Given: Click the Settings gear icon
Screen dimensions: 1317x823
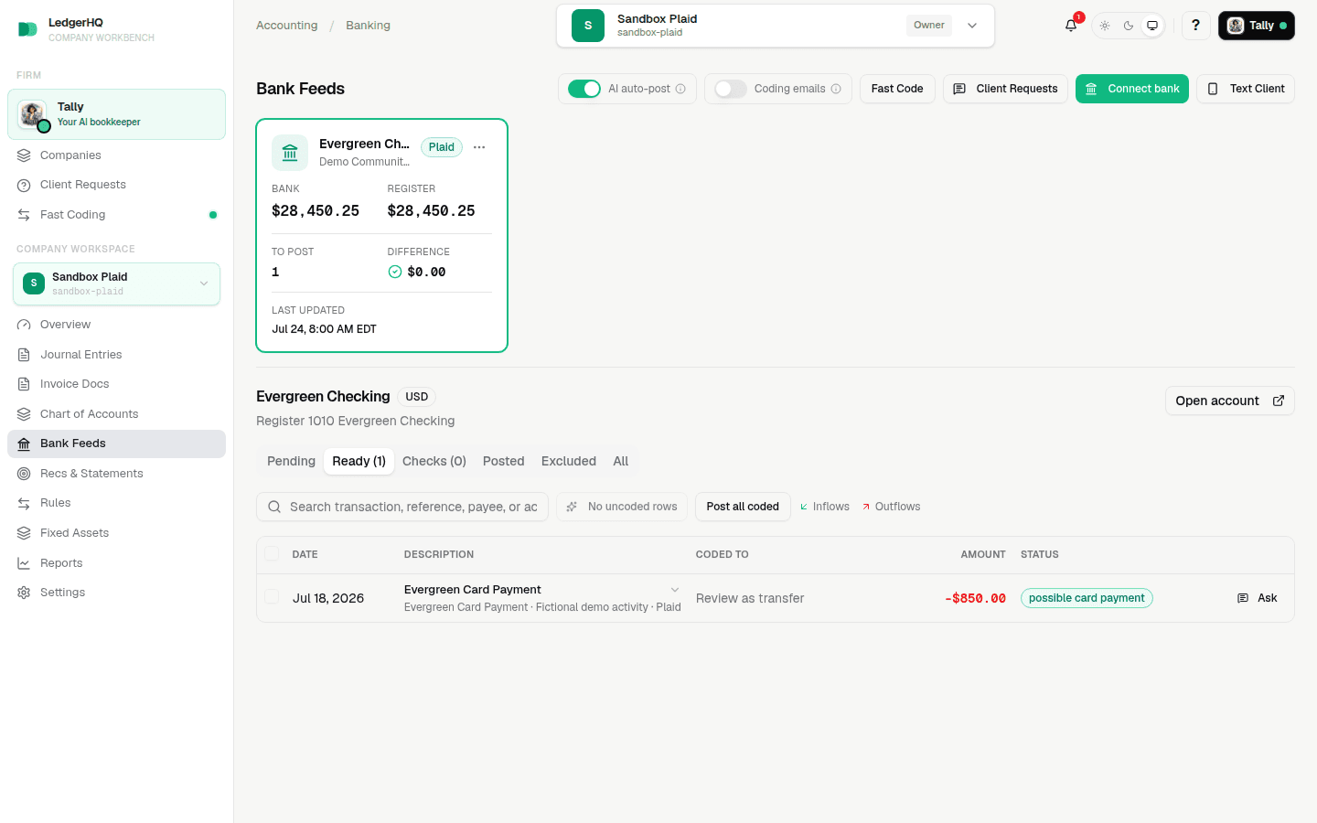Looking at the screenshot, I should [x=24, y=593].
